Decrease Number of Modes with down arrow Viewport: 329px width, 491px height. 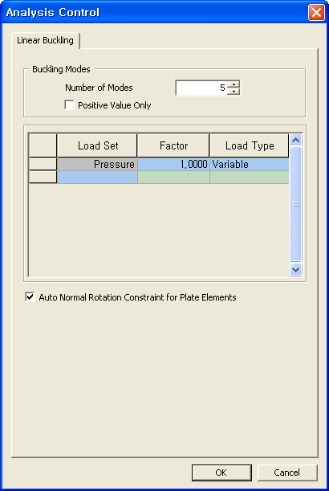coord(234,92)
